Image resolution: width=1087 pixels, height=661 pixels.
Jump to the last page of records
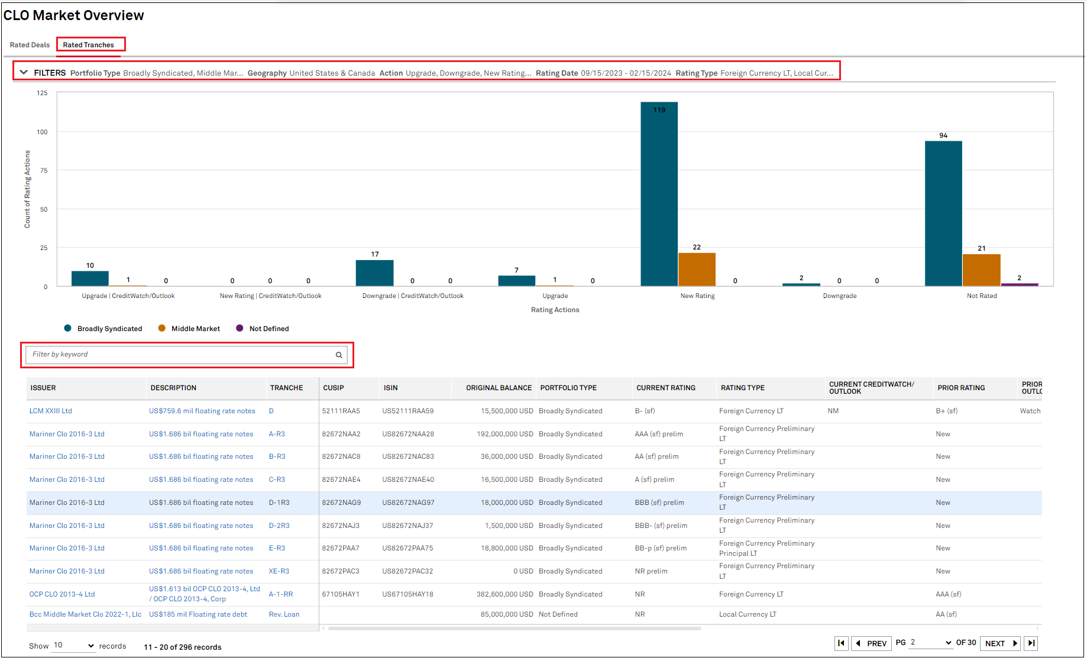tap(1031, 643)
